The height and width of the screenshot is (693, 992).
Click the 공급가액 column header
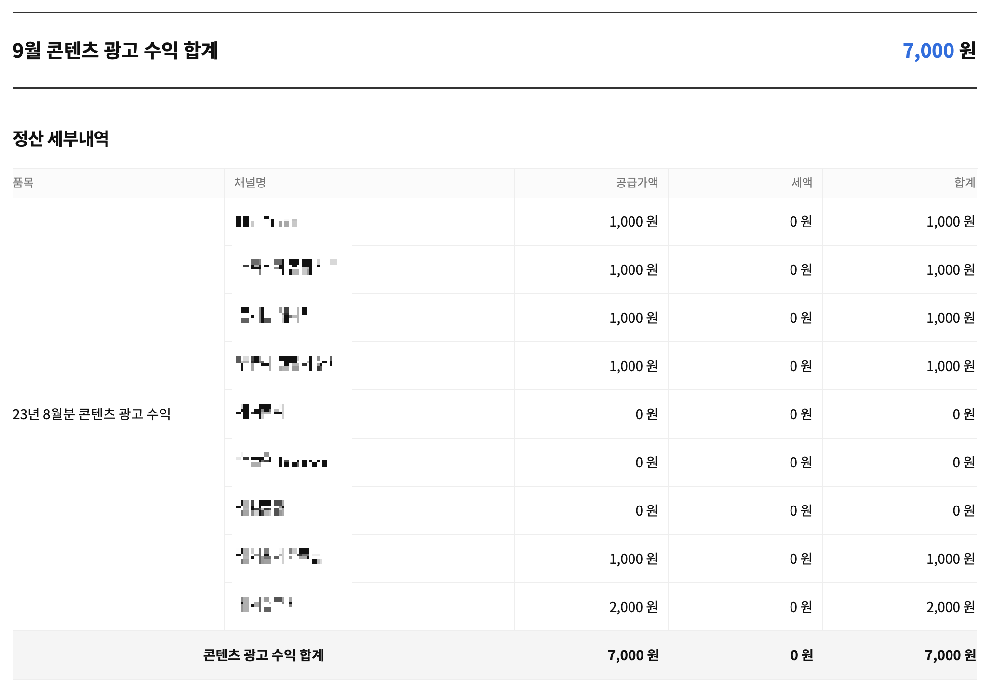(637, 183)
